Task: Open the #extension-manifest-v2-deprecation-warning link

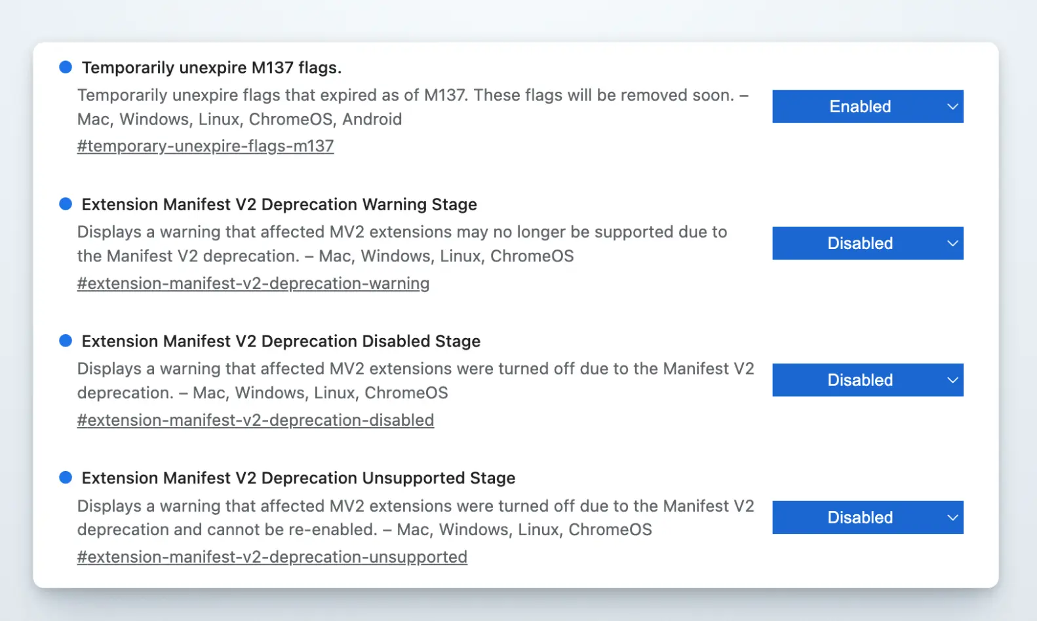Action: point(253,283)
